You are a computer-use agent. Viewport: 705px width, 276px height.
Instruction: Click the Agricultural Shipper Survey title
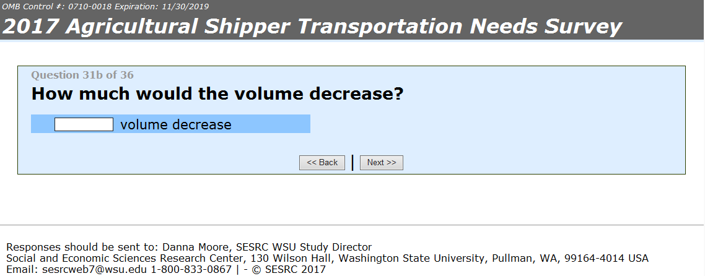click(312, 26)
